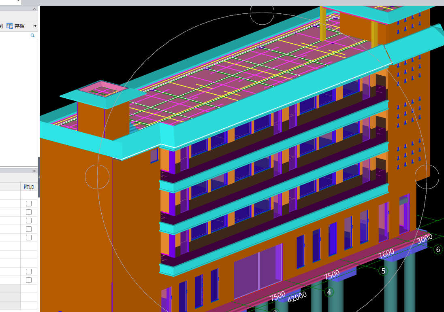Image resolution: width=444 pixels, height=312 pixels.
Task: Tick the second checkbox under 附加
Action: (29, 212)
